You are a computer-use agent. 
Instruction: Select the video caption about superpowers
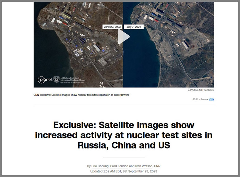[81, 95]
